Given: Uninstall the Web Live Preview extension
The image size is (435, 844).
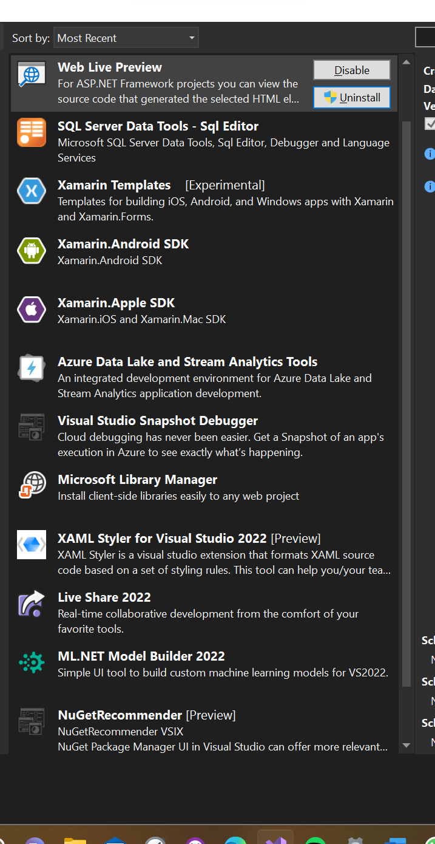Looking at the screenshot, I should pos(352,97).
